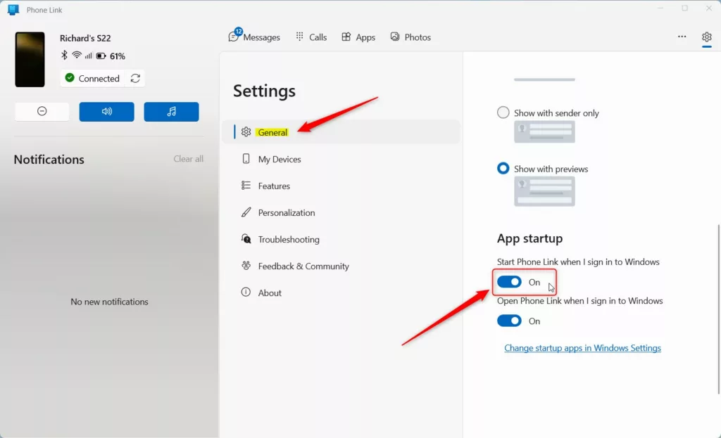Click the settings gear icon at top right
The image size is (721, 438).
coord(707,37)
